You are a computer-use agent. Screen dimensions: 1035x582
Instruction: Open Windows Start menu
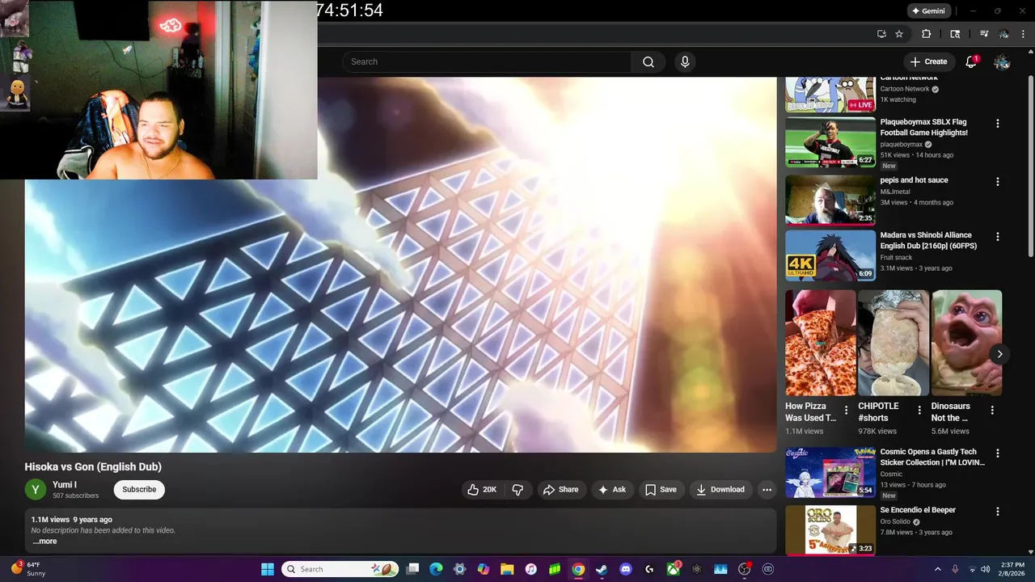click(268, 569)
